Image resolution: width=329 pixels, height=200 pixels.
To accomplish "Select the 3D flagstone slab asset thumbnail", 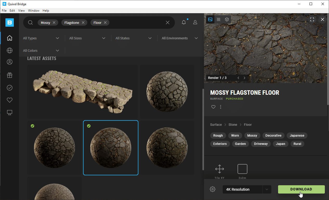I will point(82,92).
